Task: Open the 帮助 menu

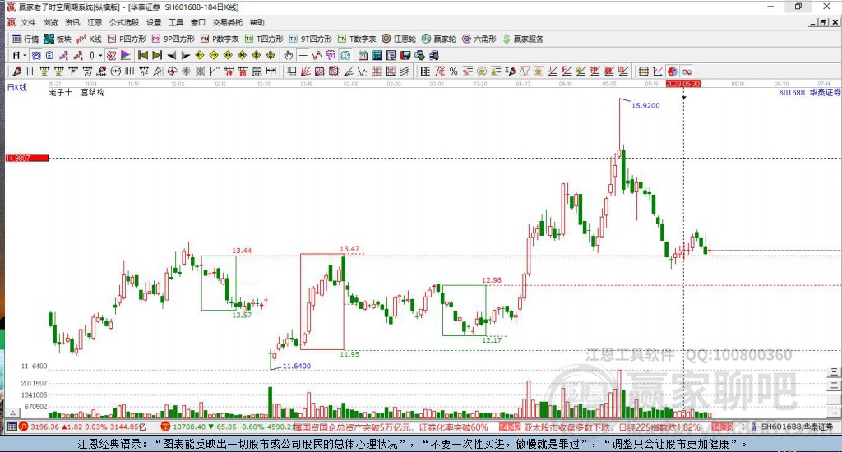Action: 257,22
